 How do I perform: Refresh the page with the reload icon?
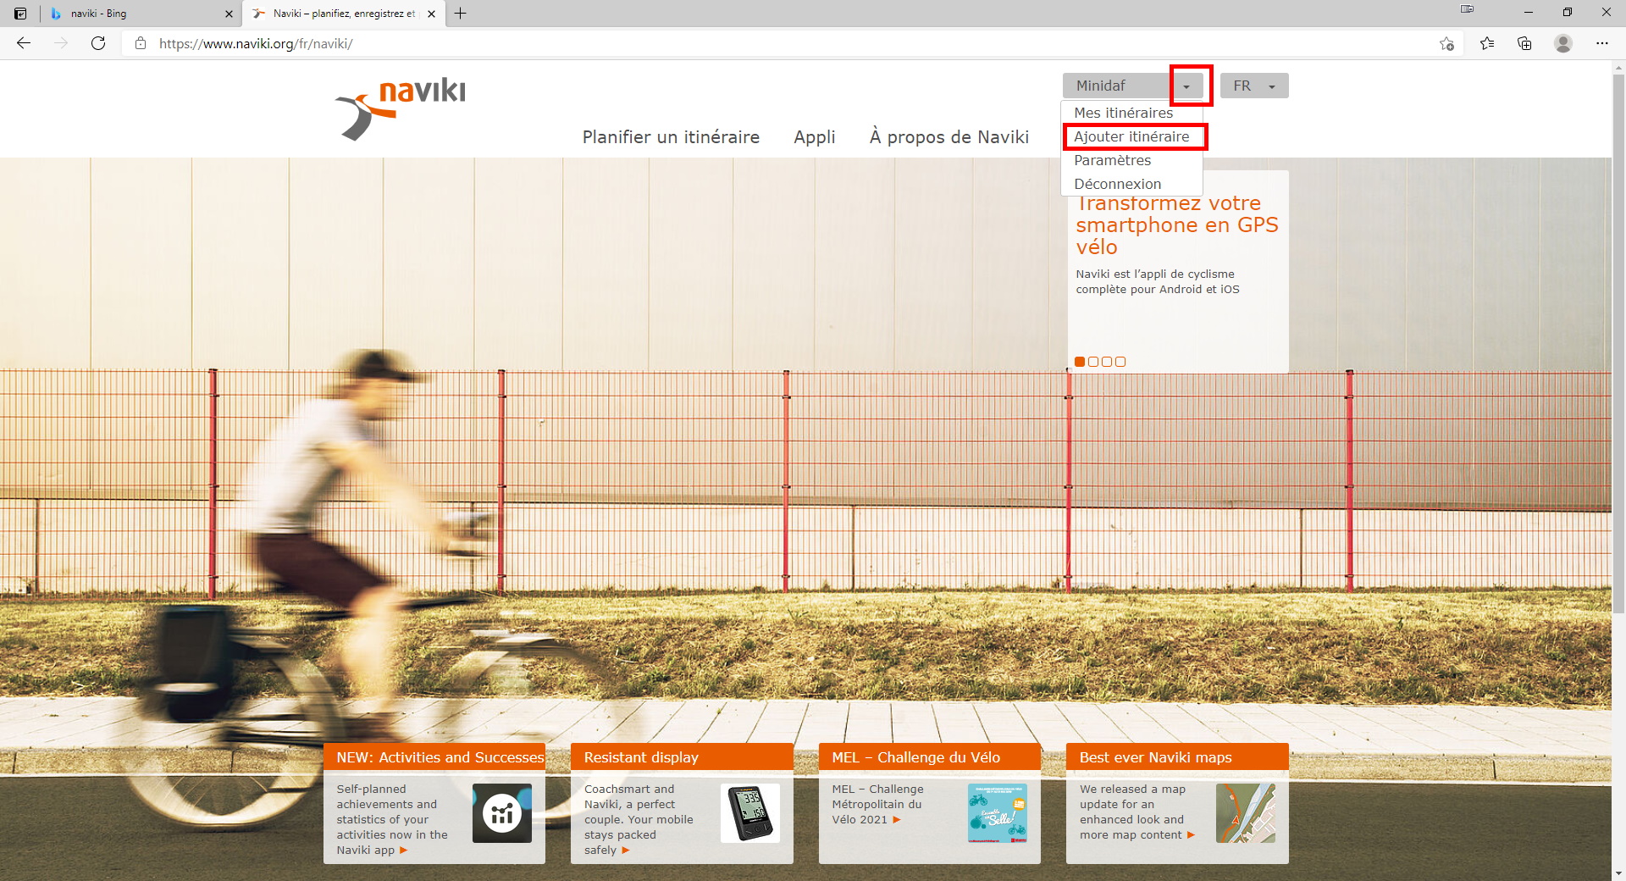tap(98, 43)
